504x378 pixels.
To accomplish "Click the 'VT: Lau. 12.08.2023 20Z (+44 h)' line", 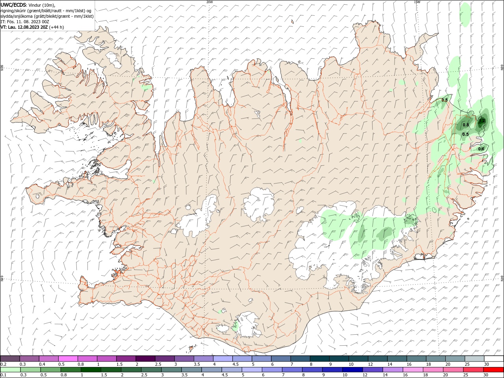I will click(x=32, y=27).
